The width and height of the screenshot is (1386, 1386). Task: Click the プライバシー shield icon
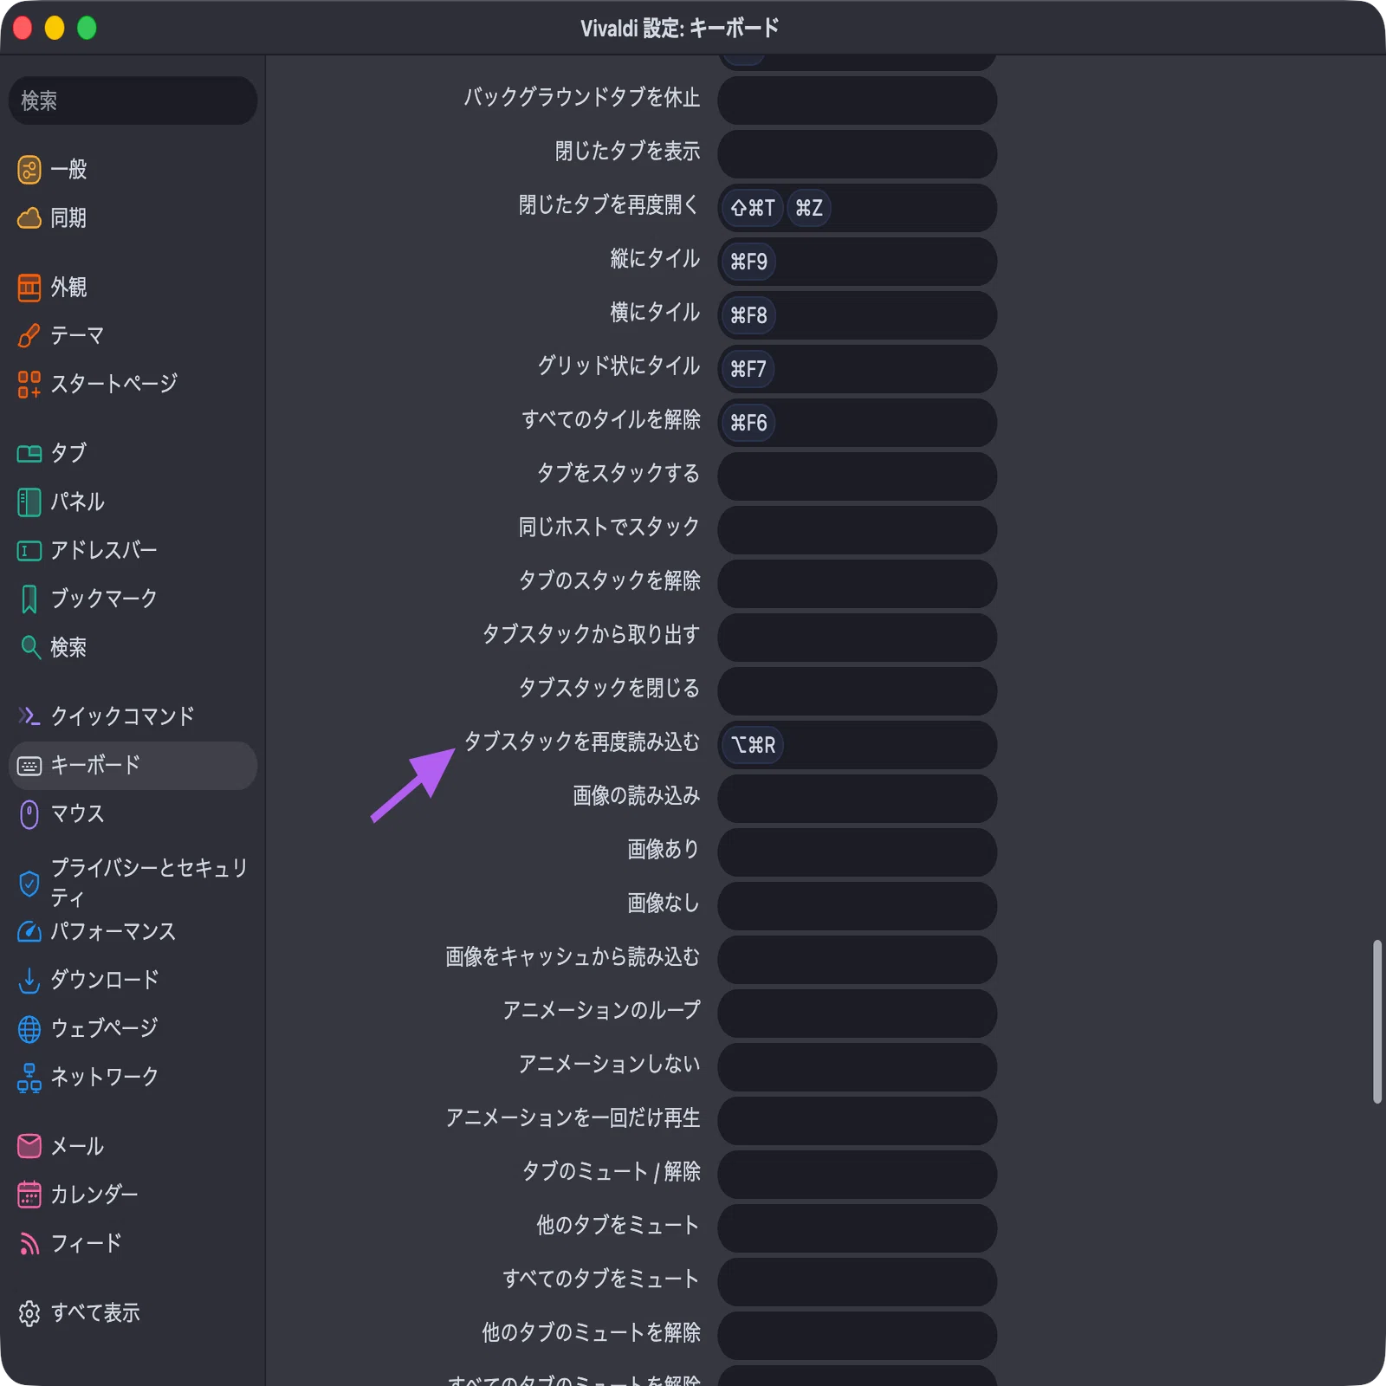tap(29, 884)
